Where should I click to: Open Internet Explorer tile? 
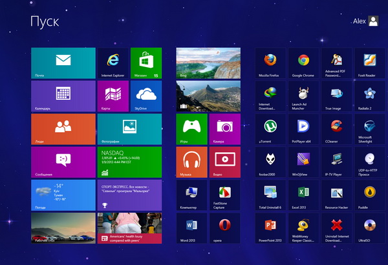coord(113,63)
